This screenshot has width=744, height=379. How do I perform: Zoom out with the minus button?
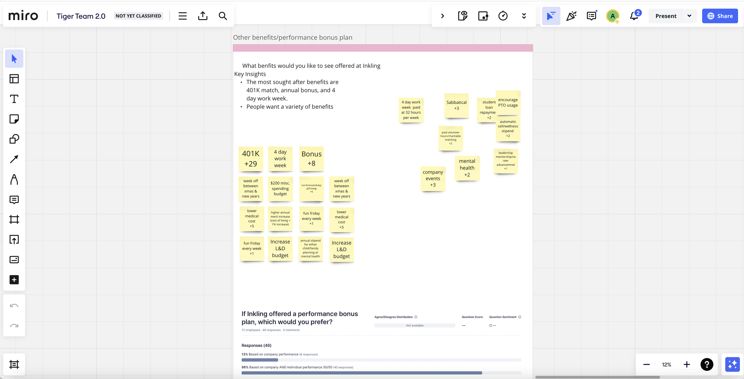[x=646, y=364]
